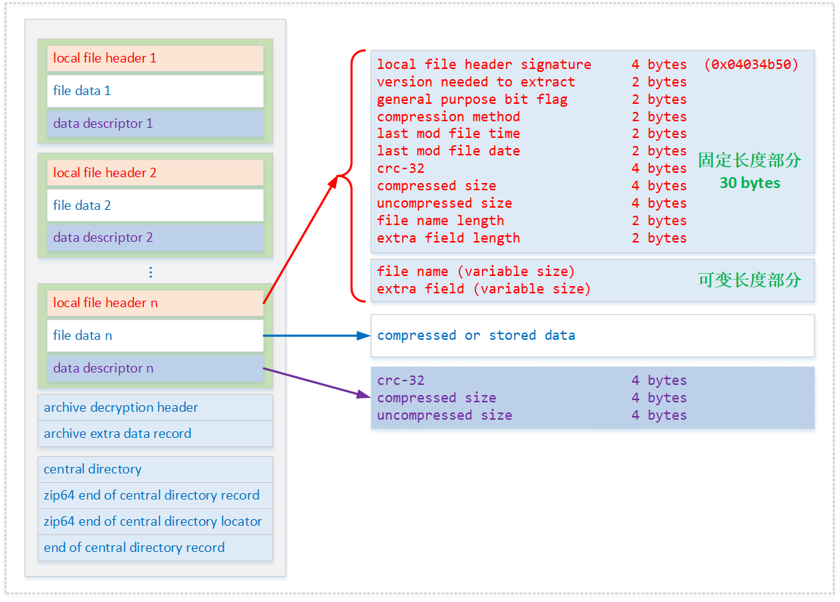Select the "file data 1" block
This screenshot has width=840, height=602.
tap(155, 91)
